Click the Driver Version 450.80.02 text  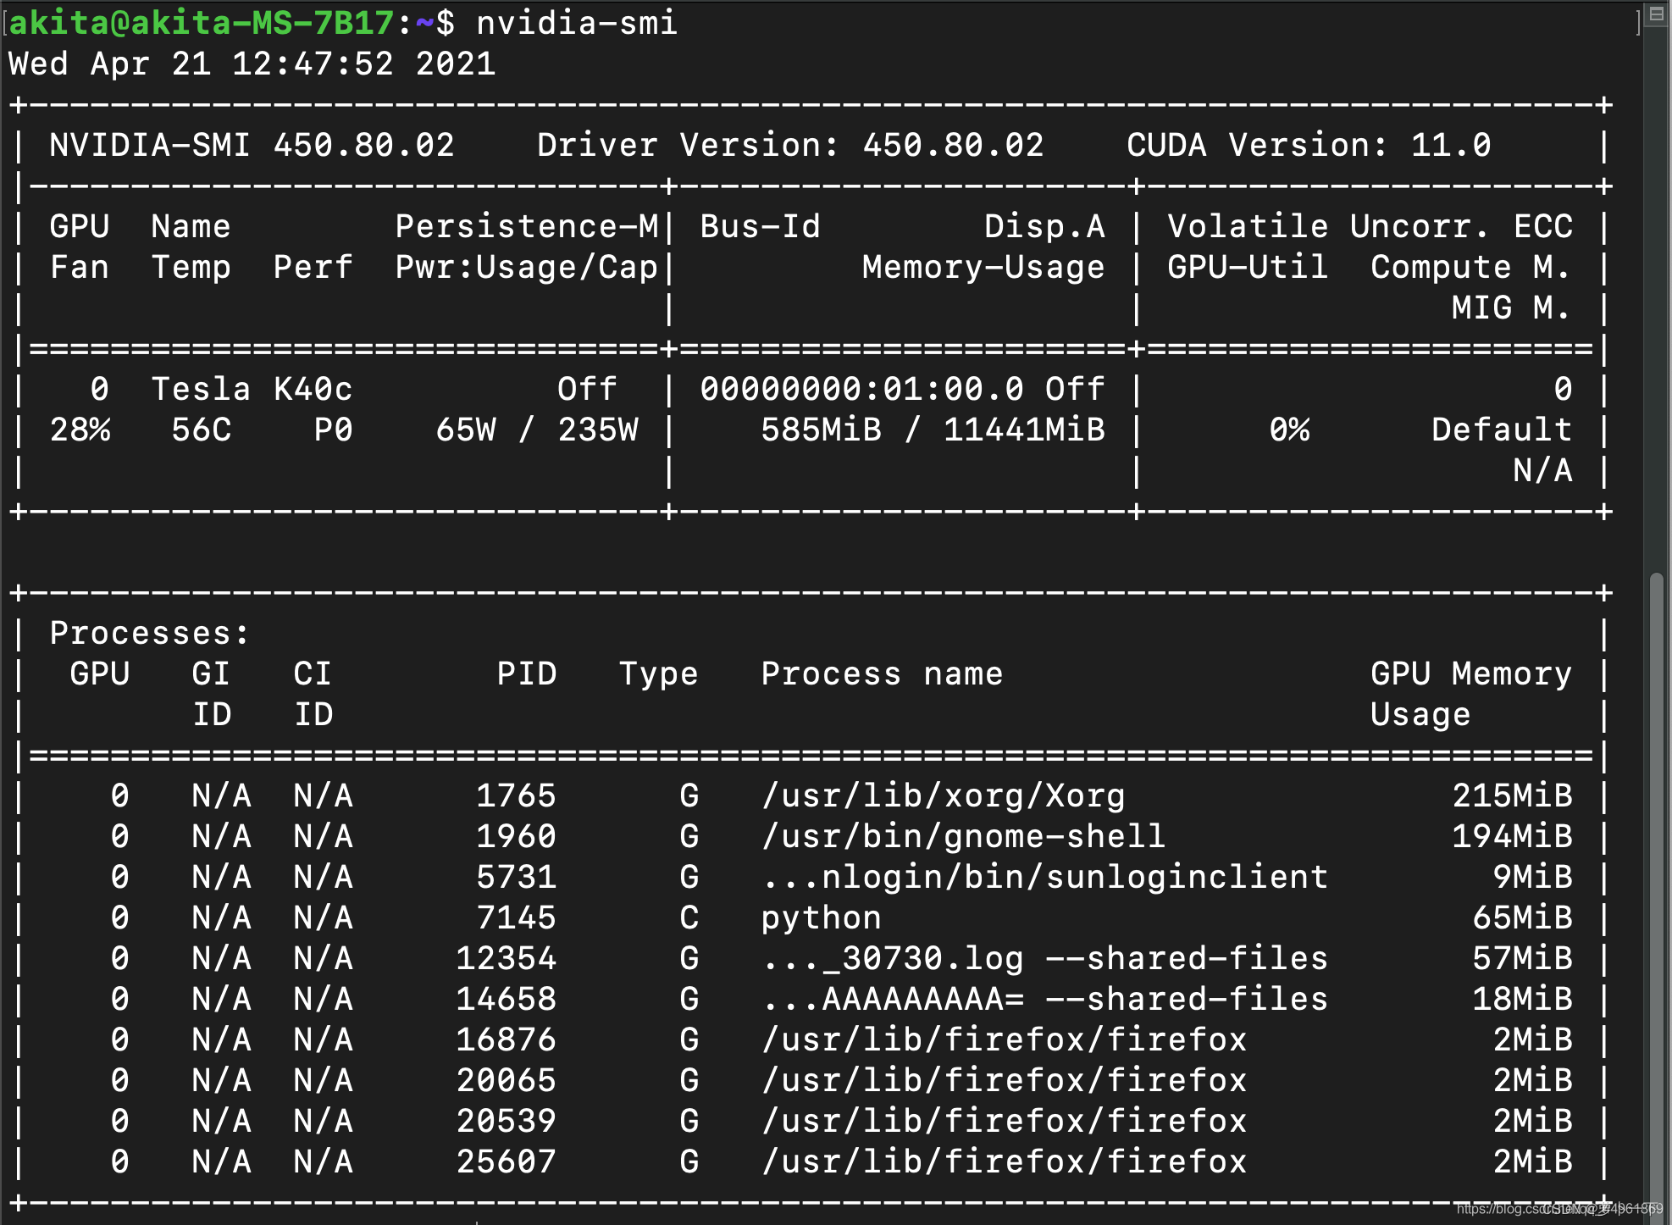coord(789,145)
